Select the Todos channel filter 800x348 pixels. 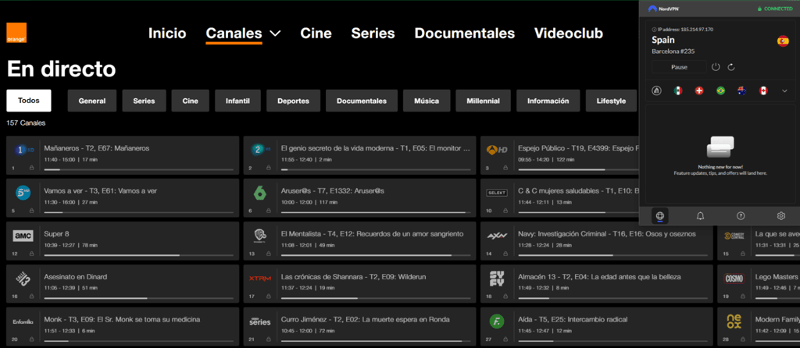(29, 101)
